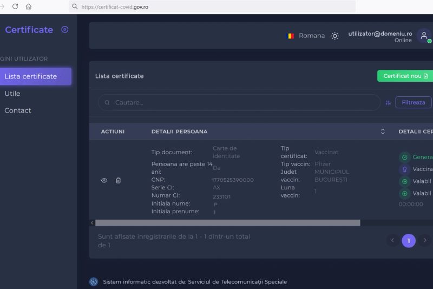Open user profile avatar icon

click(x=424, y=36)
